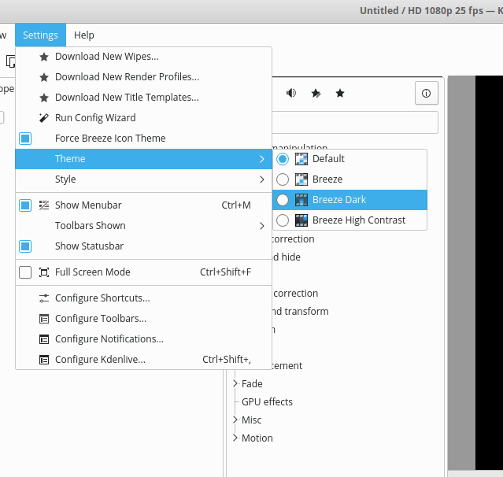
Task: Click the star icon beside Download New Wipes
Action: pyautogui.click(x=44, y=57)
